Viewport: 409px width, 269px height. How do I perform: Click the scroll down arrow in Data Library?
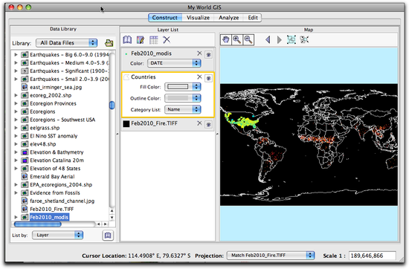coord(112,218)
